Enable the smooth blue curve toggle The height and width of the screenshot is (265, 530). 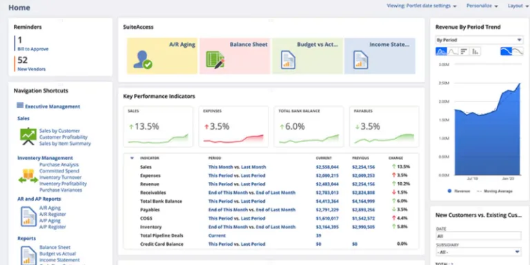506,51
